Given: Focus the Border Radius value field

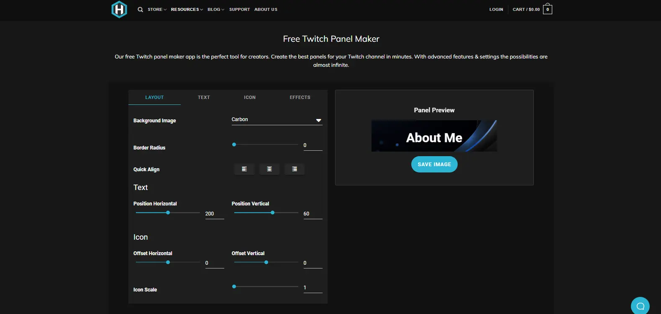Looking at the screenshot, I should click(x=313, y=145).
